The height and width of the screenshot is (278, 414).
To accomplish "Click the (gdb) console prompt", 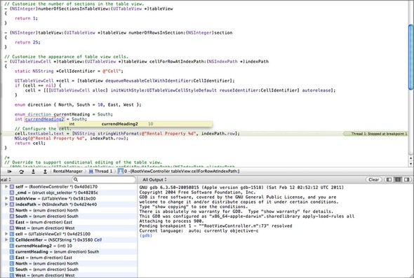I will point(146,235).
